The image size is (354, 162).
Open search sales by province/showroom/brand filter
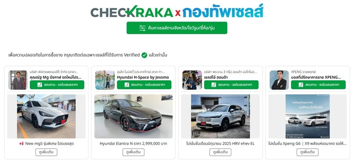[177, 28]
